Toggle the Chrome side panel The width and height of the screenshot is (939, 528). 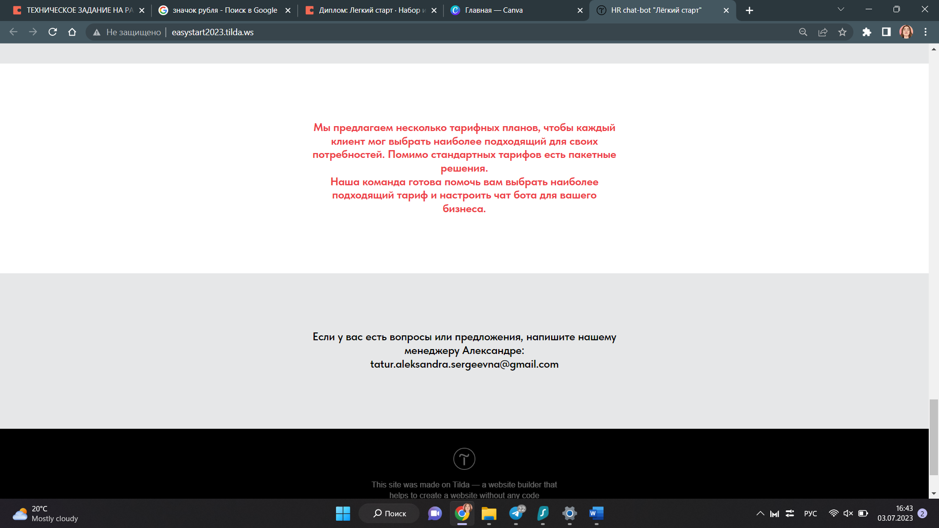pyautogui.click(x=886, y=32)
